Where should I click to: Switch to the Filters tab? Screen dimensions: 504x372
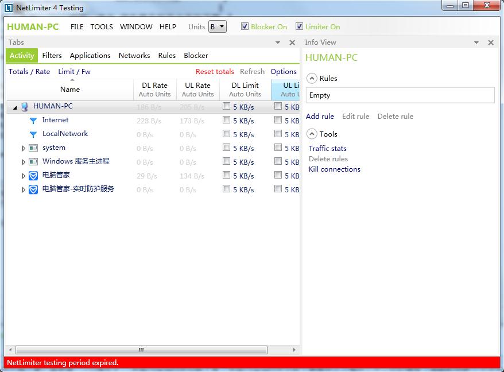(52, 56)
